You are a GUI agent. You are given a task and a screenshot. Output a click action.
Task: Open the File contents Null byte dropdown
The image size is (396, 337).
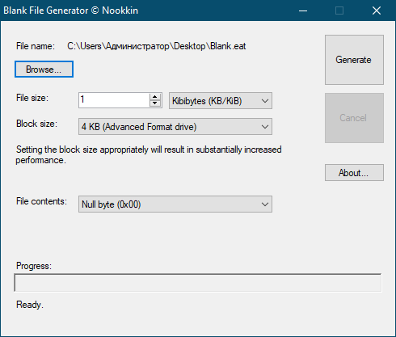(x=175, y=204)
